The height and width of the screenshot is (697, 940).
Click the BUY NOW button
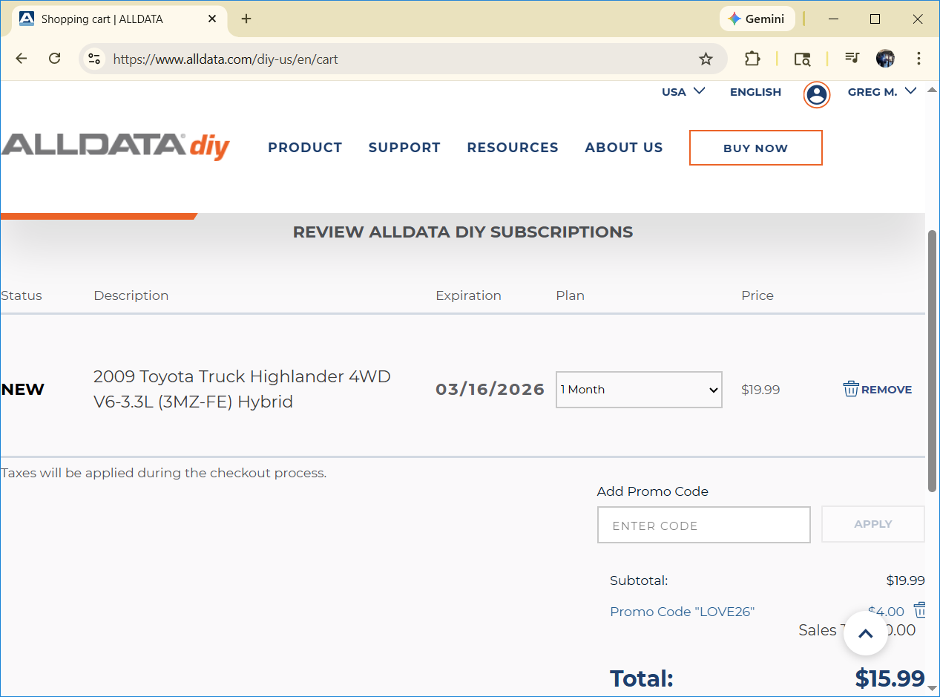[755, 148]
